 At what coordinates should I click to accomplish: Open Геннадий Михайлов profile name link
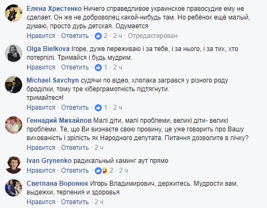pos(59,121)
